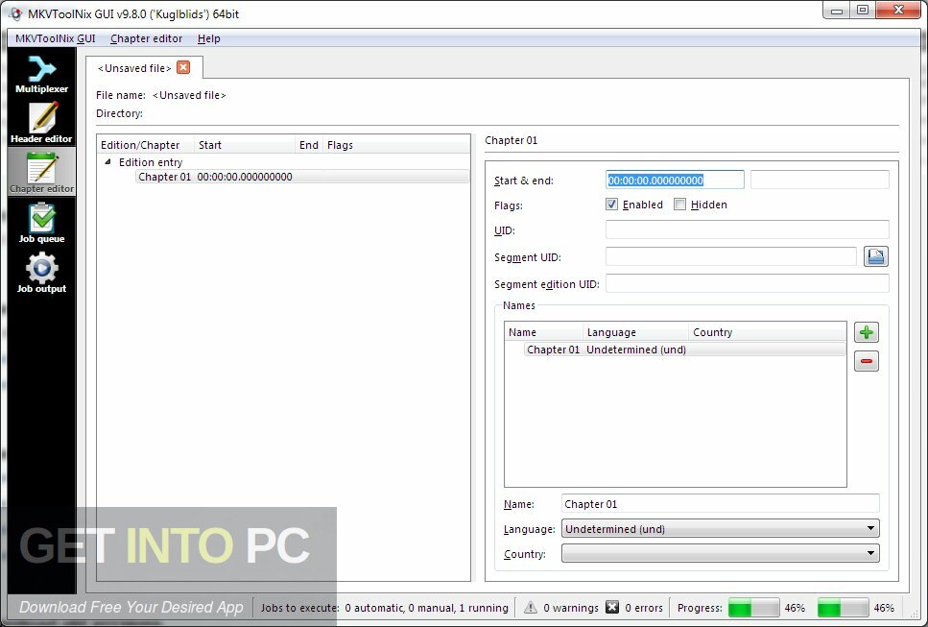Click '0 errors' status text

tap(644, 608)
